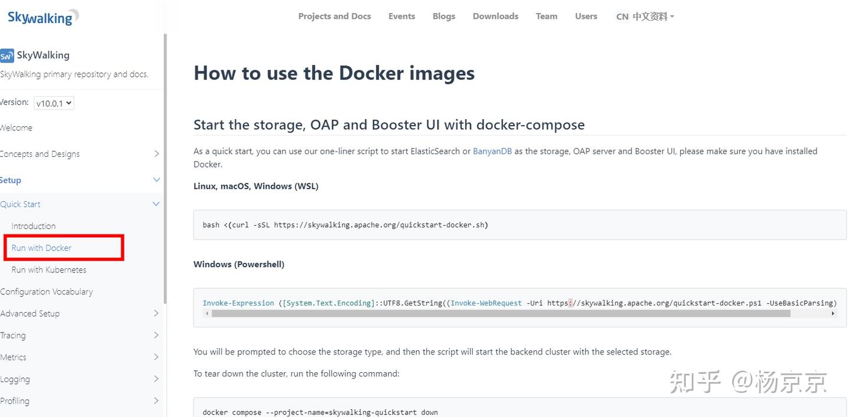849x417 pixels.
Task: Click the right arrow of code scrollbar
Action: (833, 314)
